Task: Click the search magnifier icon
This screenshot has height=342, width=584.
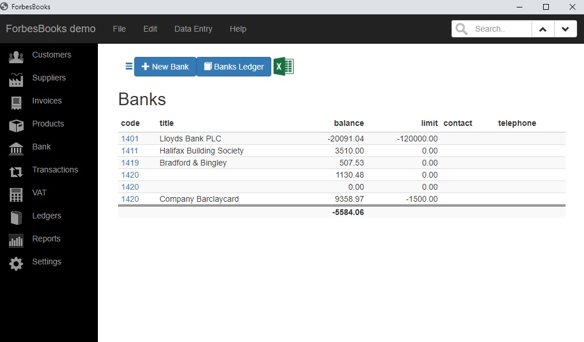Action: click(x=461, y=29)
